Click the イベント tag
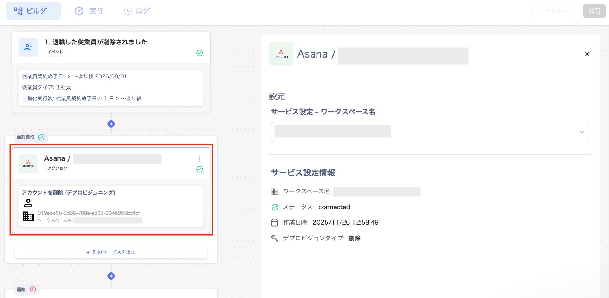The image size is (609, 298). click(55, 52)
